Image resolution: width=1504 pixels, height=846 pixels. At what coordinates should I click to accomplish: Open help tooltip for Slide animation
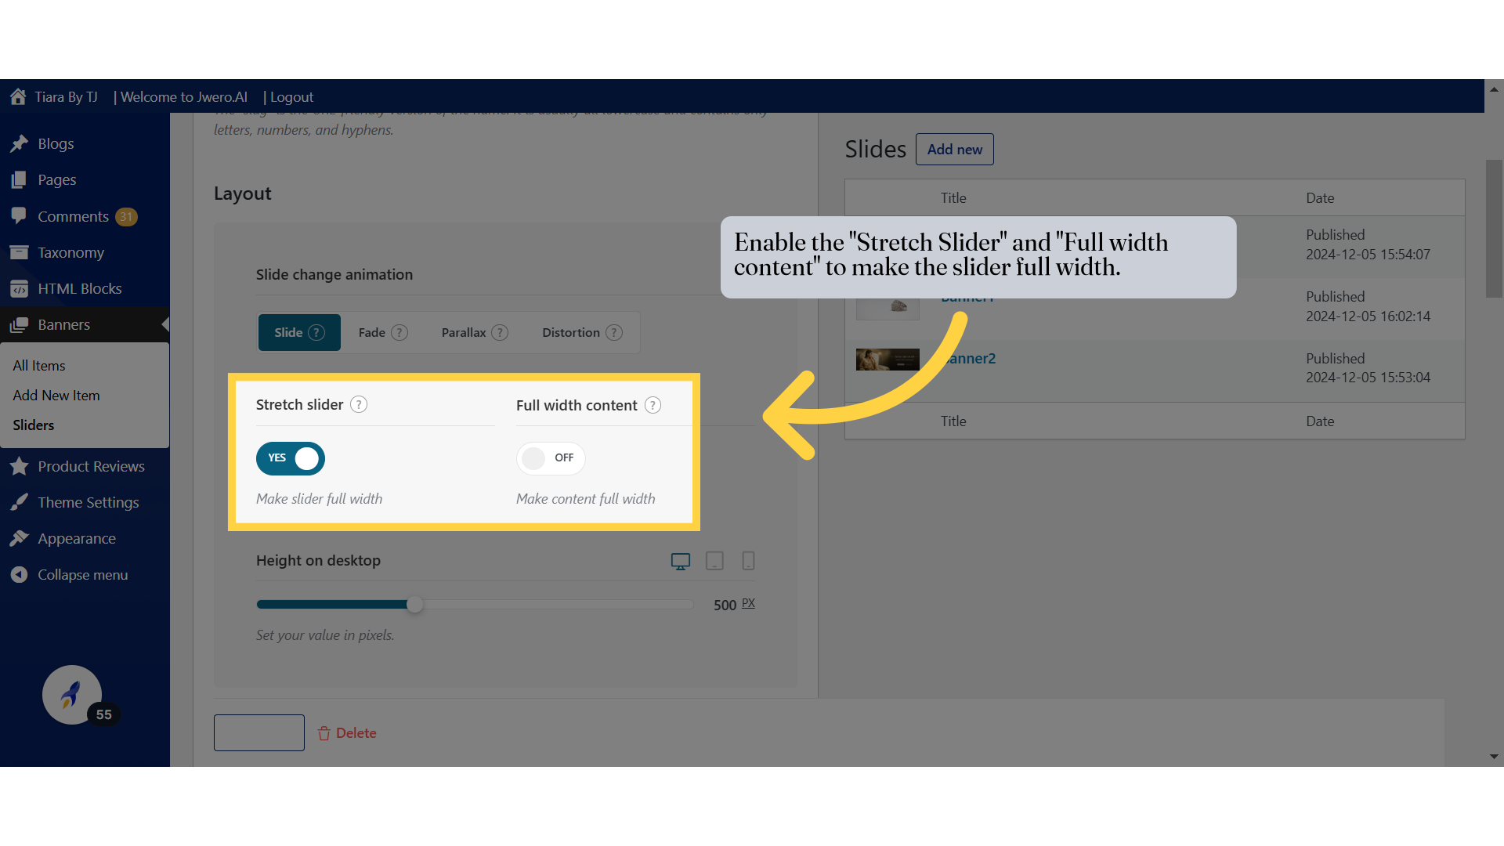point(316,332)
